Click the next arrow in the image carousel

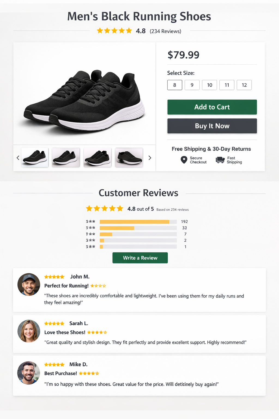pyautogui.click(x=150, y=158)
